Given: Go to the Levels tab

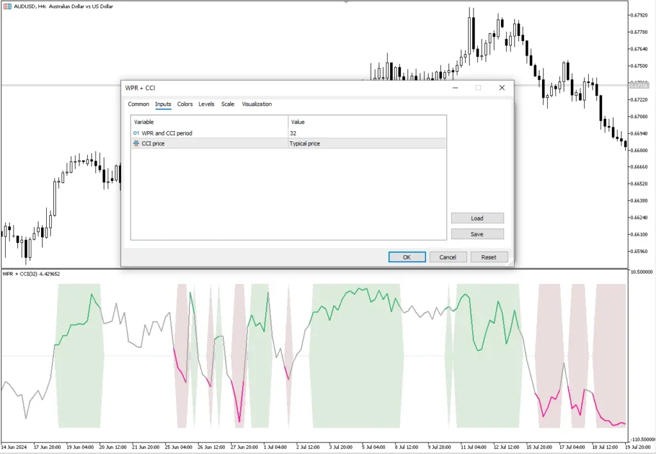Looking at the screenshot, I should point(206,104).
